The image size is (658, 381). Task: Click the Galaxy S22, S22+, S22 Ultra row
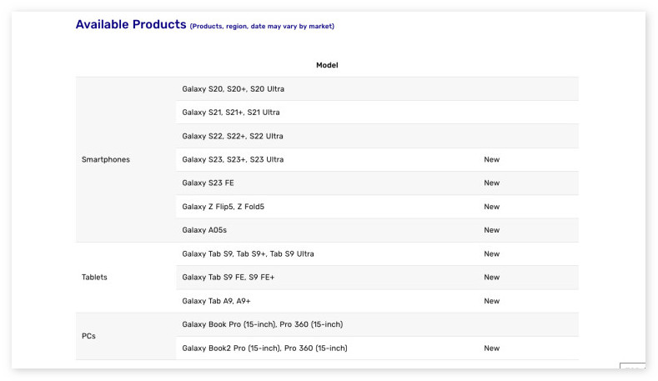[x=233, y=136]
